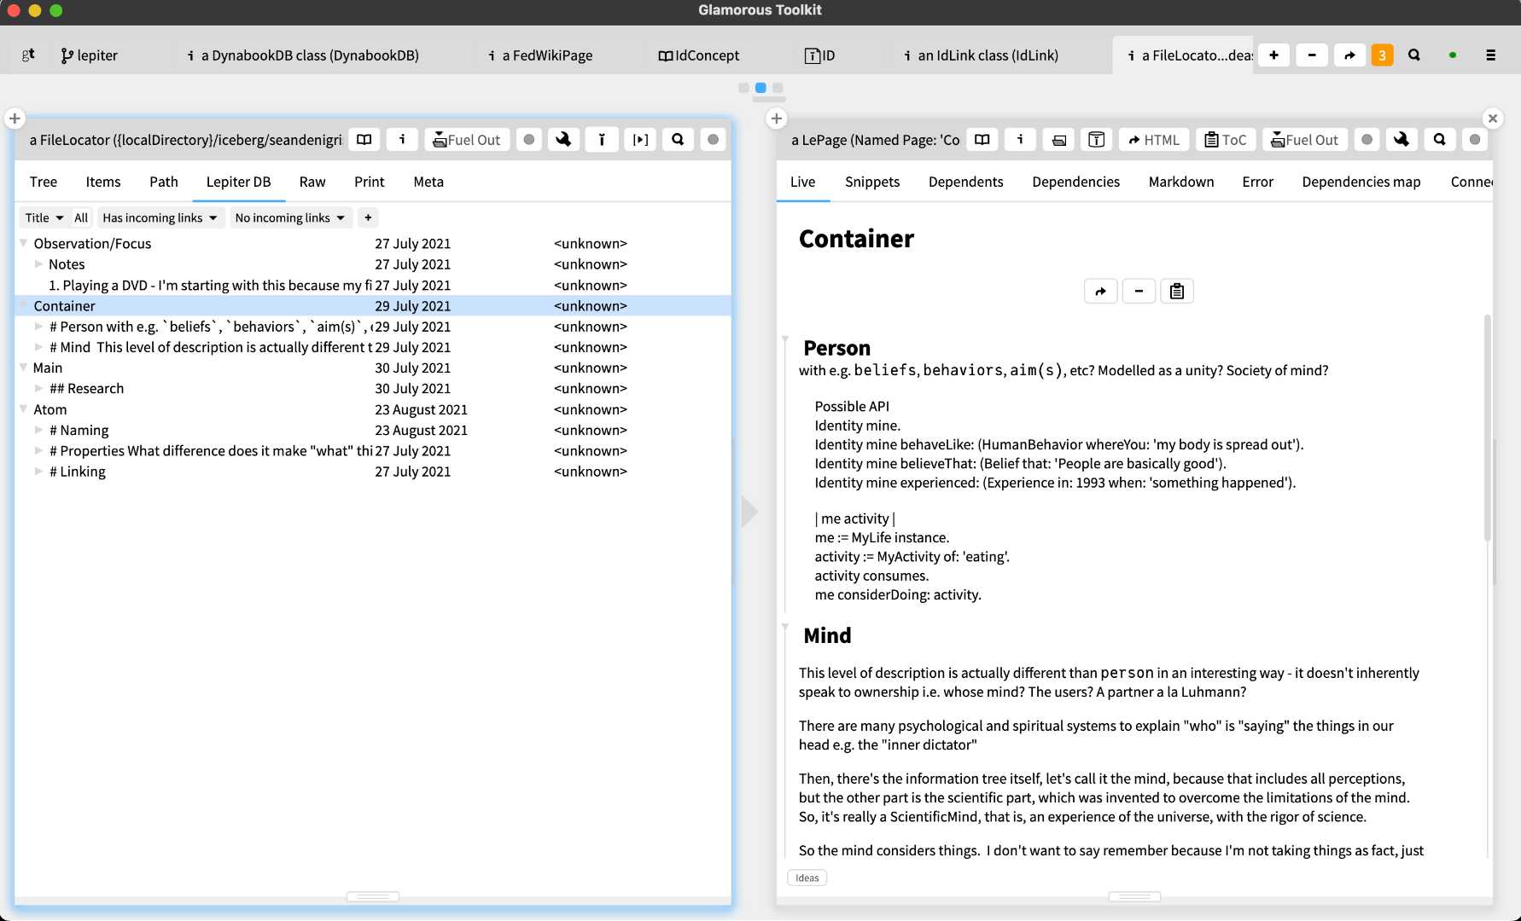Add a new world tab with plus
Screen dimensions: 1521x921
coord(1273,55)
